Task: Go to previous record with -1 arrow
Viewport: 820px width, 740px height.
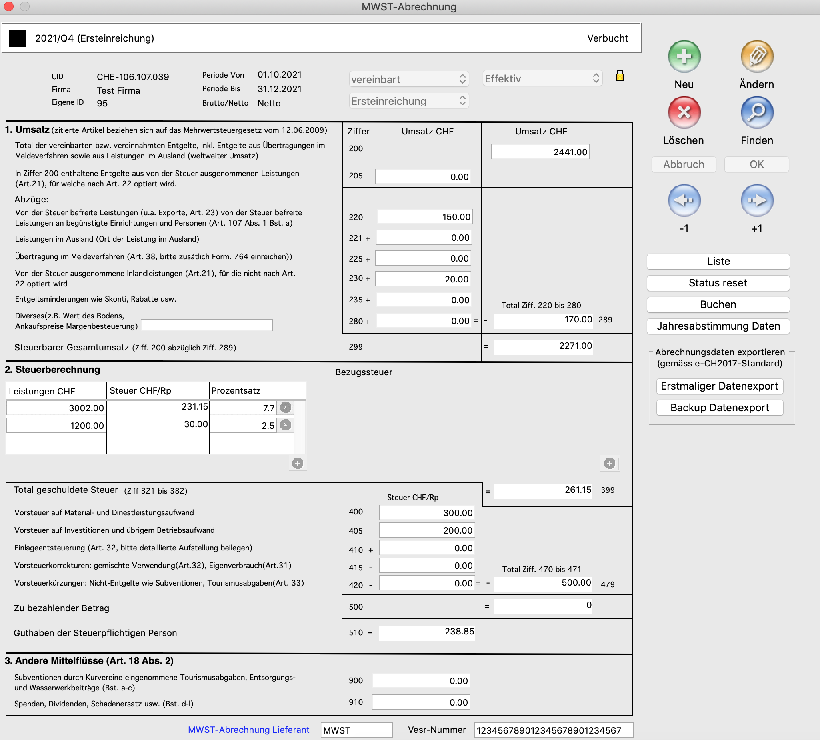Action: pyautogui.click(x=684, y=200)
